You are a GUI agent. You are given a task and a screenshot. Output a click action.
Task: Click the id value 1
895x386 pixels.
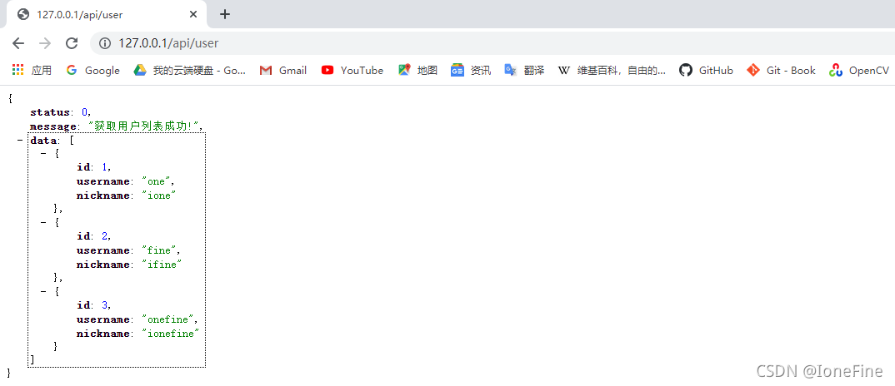pyautogui.click(x=104, y=168)
